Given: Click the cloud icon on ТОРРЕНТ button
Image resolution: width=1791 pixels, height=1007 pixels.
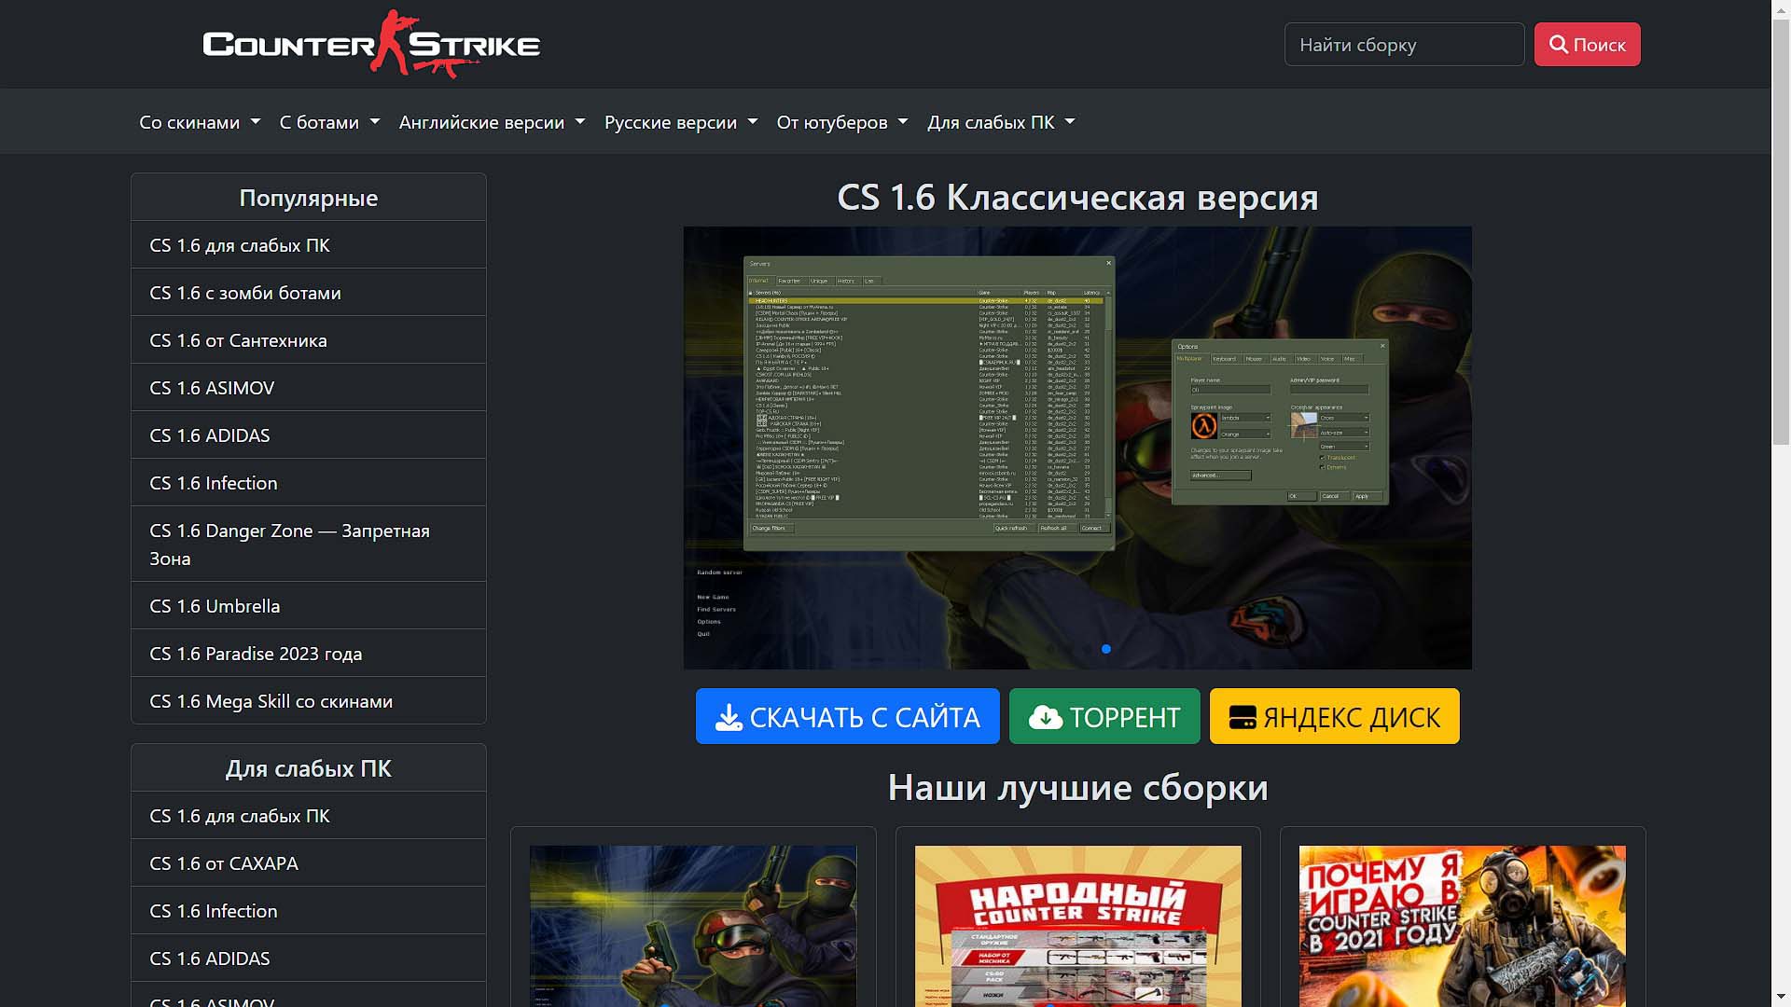Looking at the screenshot, I should tap(1045, 717).
